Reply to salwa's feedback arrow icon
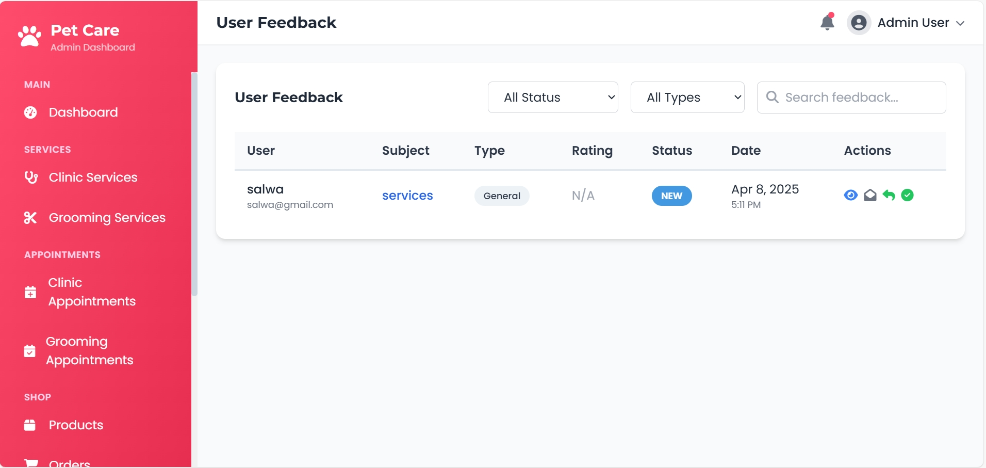This screenshot has width=986, height=468. (x=889, y=195)
